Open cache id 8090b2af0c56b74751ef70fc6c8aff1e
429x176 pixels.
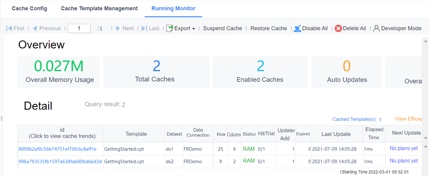click(x=58, y=149)
